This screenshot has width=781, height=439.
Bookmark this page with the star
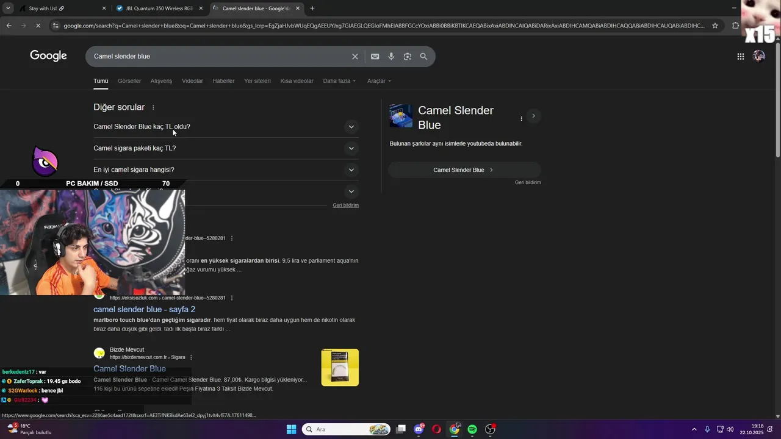click(x=715, y=26)
